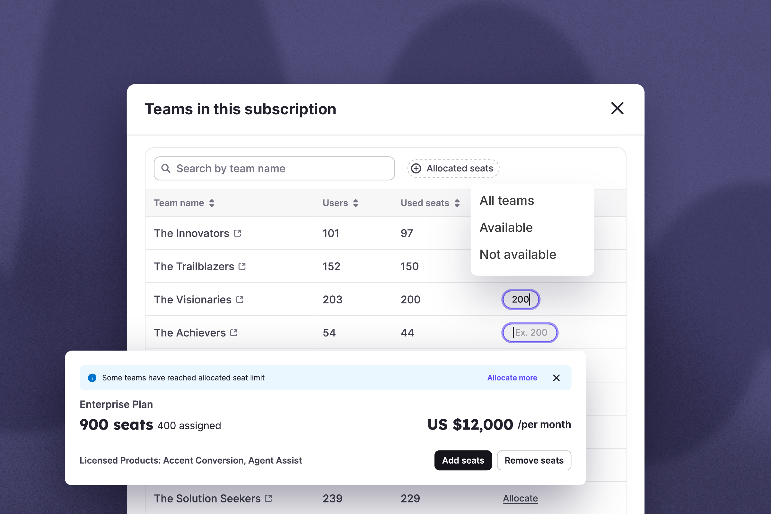Pick the Not available filter option
This screenshot has width=771, height=514.
518,254
